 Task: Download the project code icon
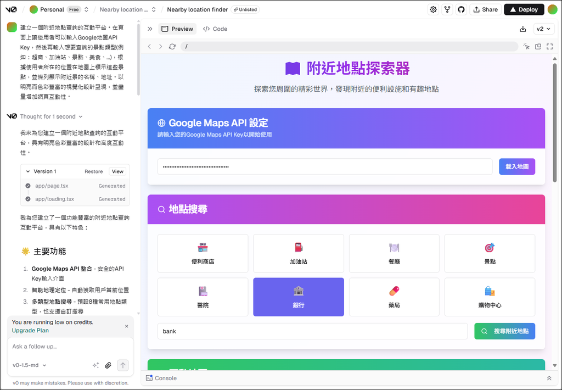pyautogui.click(x=523, y=29)
